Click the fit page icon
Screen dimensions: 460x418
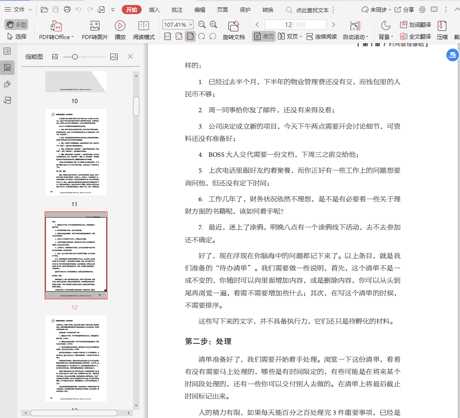tap(179, 36)
